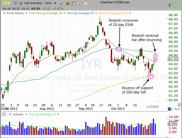Select the F scale toggle
This screenshot has height=138, width=182.
tap(179, 109)
